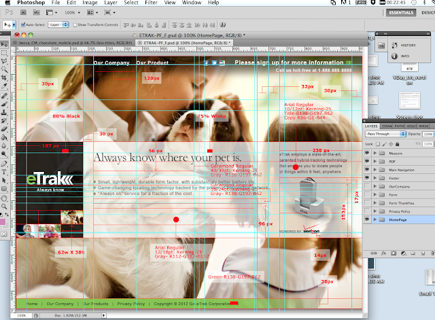Hide the Measure layer group
The width and height of the screenshot is (435, 320).
(x=367, y=153)
